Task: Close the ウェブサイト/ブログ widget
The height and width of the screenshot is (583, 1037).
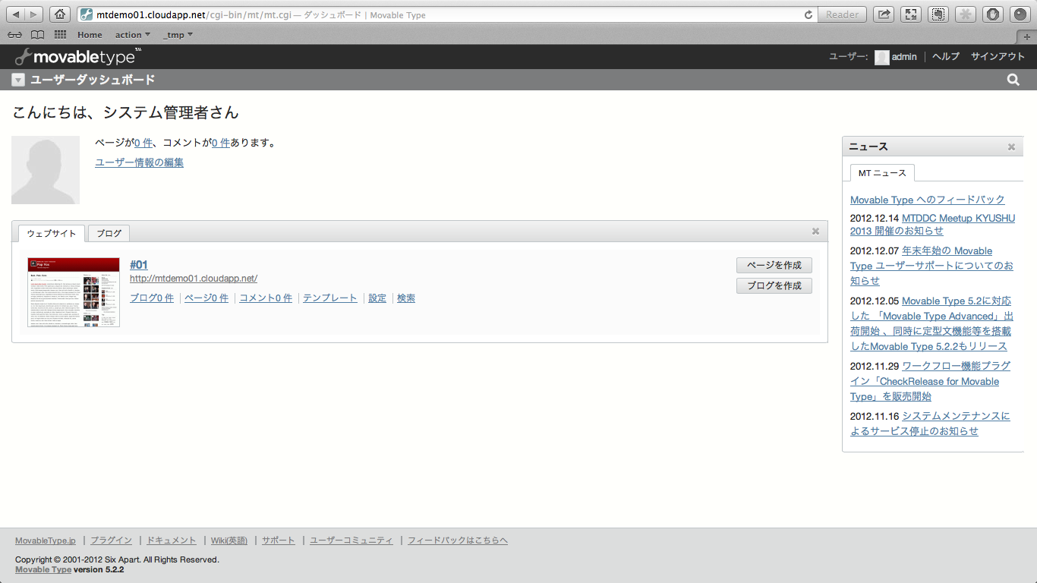Action: point(815,232)
